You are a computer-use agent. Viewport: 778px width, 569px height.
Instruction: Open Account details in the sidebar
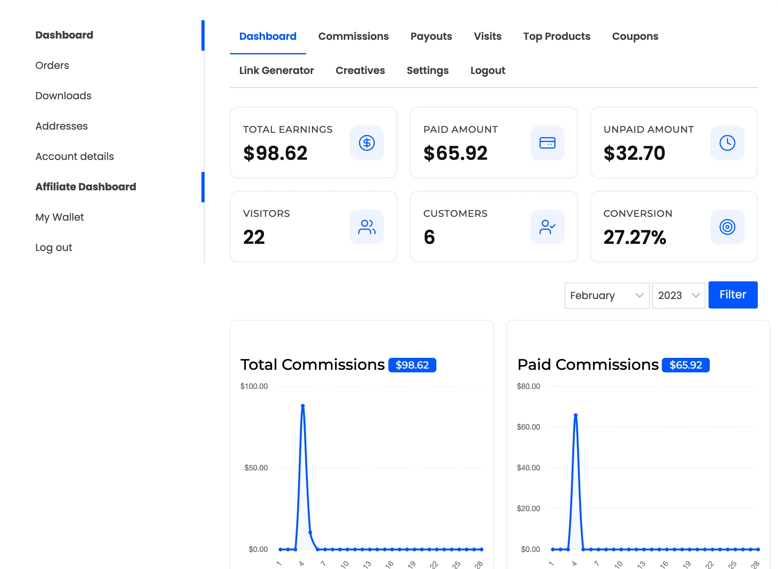(74, 156)
